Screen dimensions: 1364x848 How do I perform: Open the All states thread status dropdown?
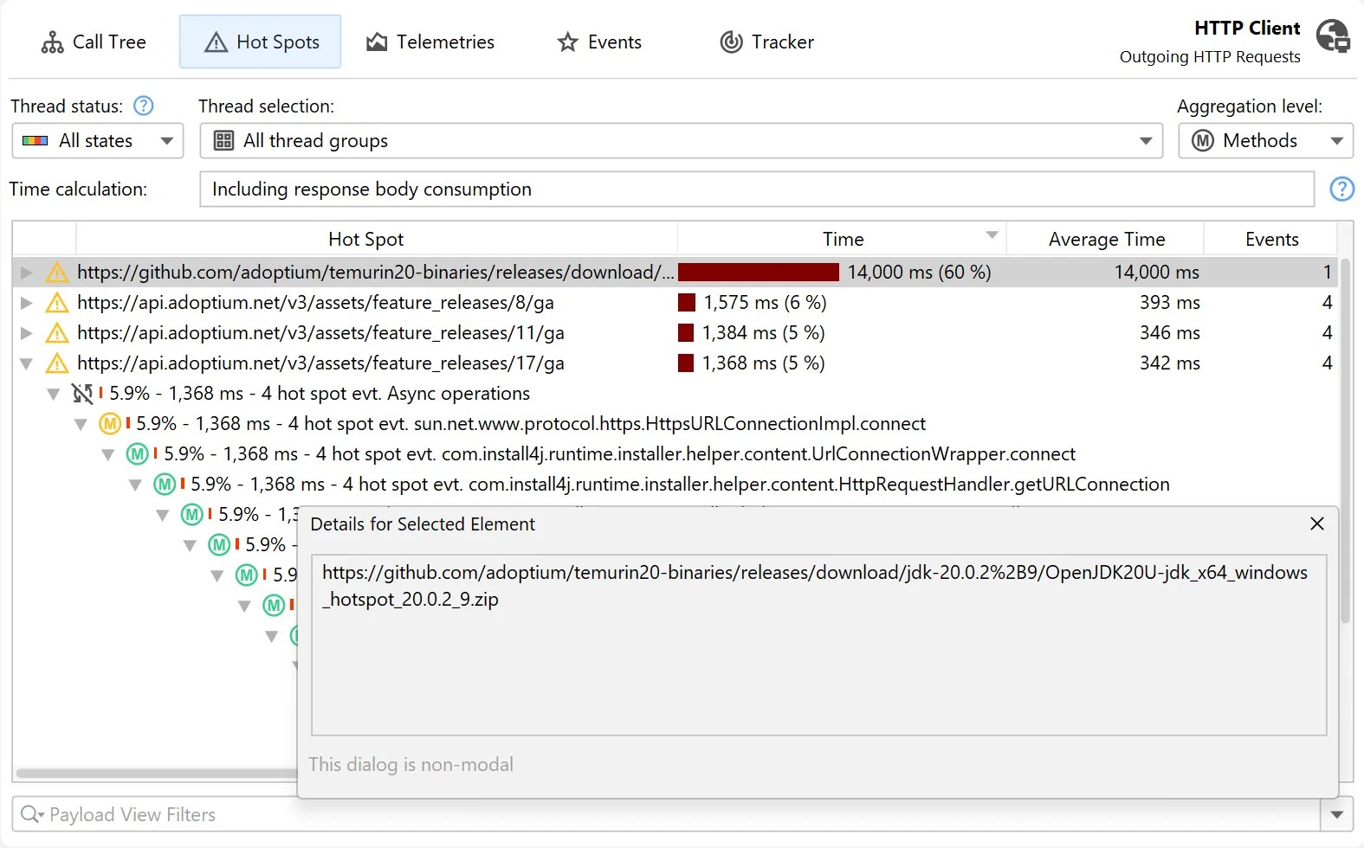tap(98, 141)
